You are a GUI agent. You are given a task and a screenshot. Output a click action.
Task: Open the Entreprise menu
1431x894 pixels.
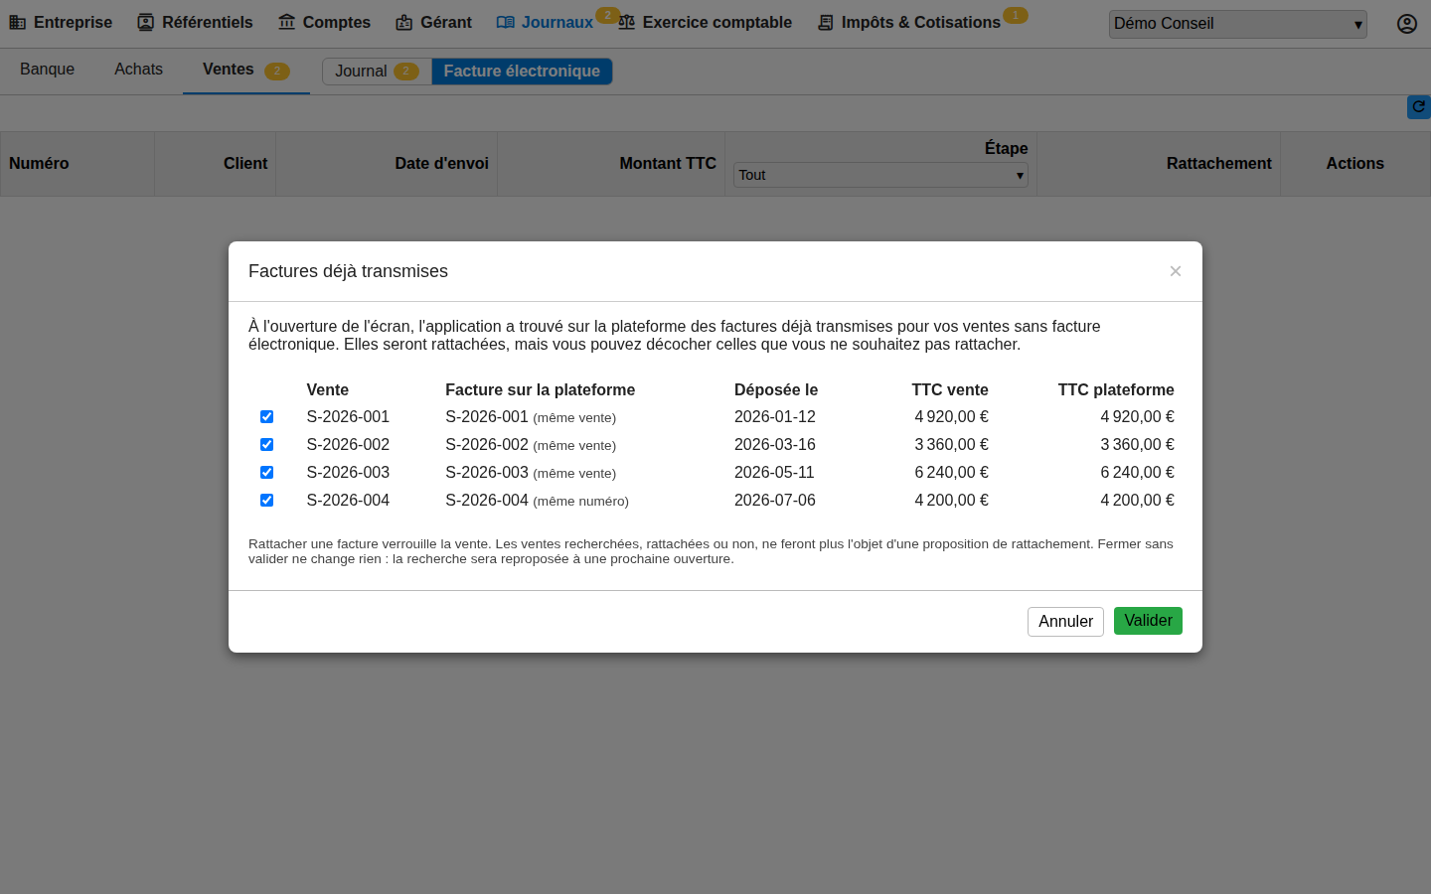(62, 23)
